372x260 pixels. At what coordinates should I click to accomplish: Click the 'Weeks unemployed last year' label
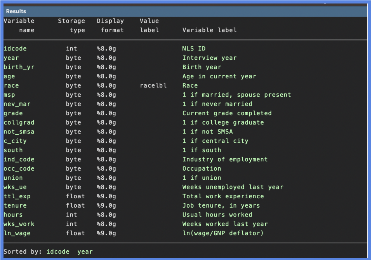pos(233,187)
